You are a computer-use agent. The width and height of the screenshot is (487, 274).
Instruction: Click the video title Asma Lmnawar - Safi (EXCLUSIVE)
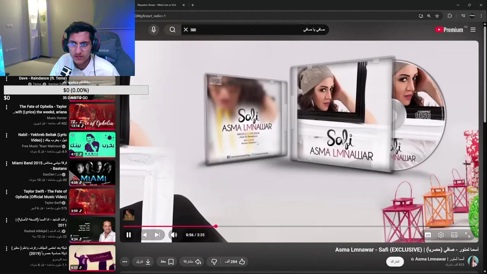[x=407, y=250]
